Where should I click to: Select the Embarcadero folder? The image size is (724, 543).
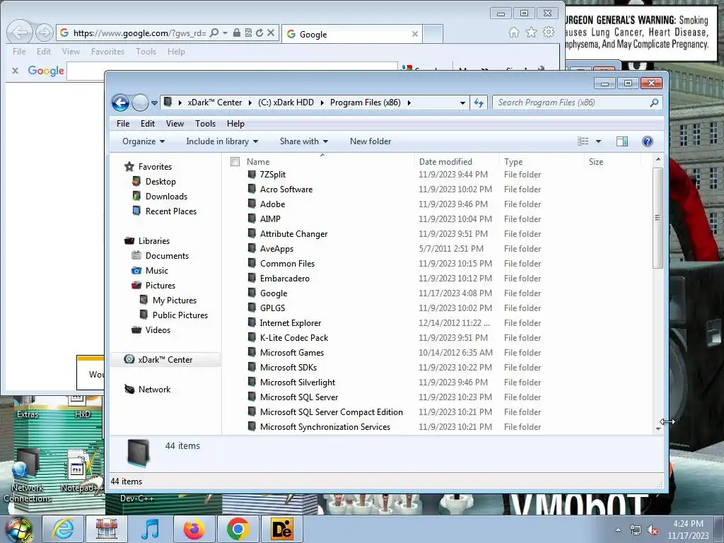pos(284,279)
